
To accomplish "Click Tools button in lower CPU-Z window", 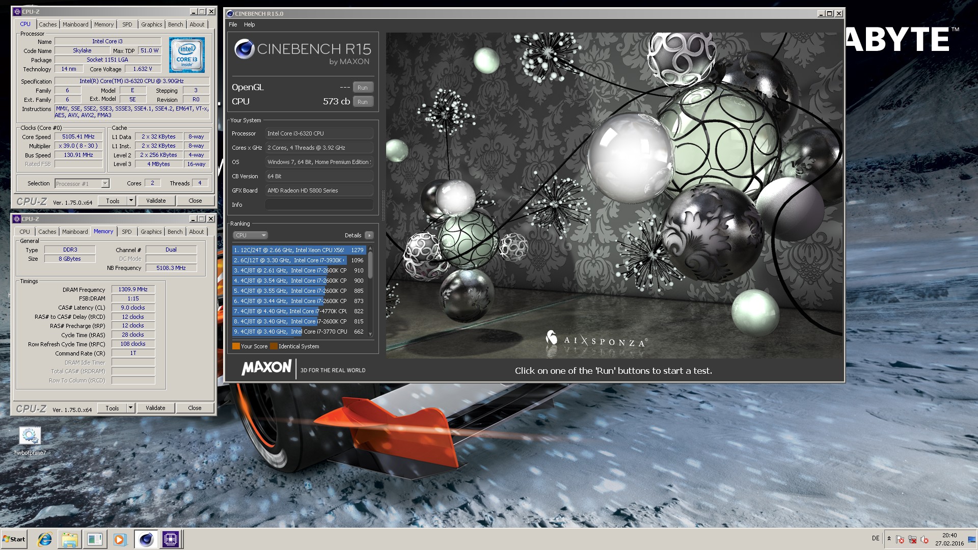I will pos(112,408).
